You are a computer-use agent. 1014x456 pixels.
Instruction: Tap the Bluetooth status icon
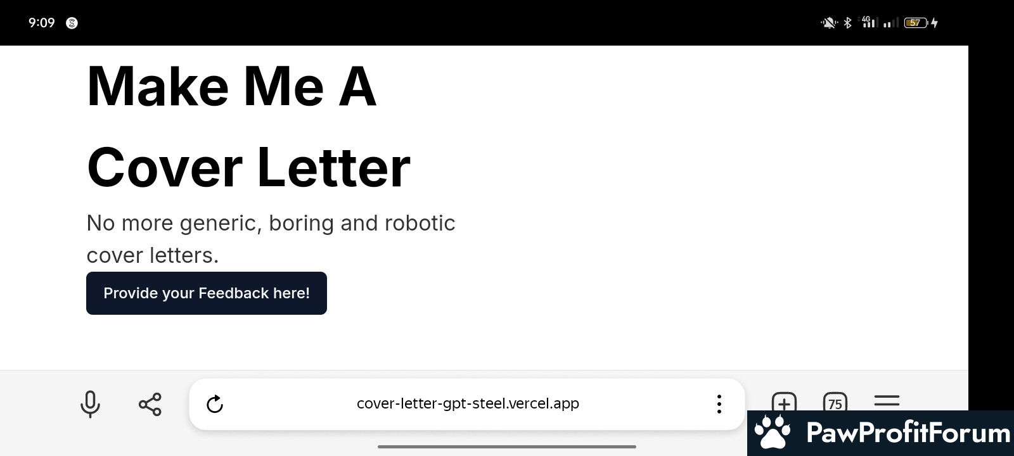click(x=848, y=23)
